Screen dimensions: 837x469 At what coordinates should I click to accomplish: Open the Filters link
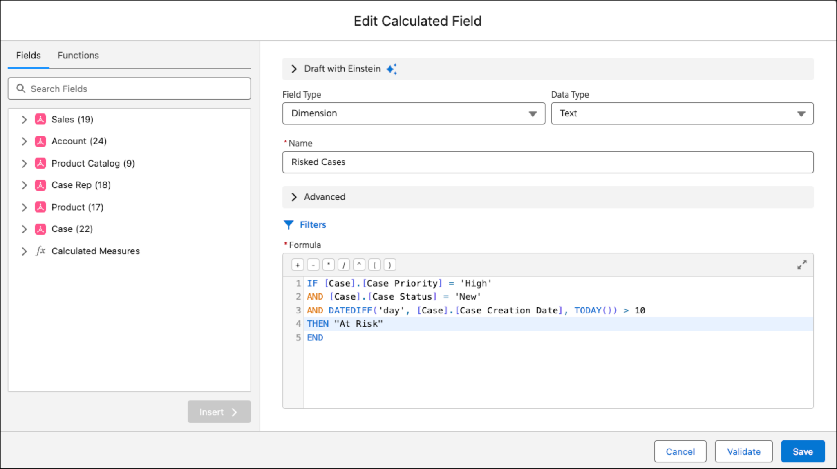click(x=313, y=224)
